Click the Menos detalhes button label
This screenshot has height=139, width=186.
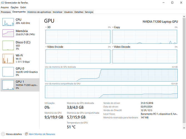(x=14, y=134)
